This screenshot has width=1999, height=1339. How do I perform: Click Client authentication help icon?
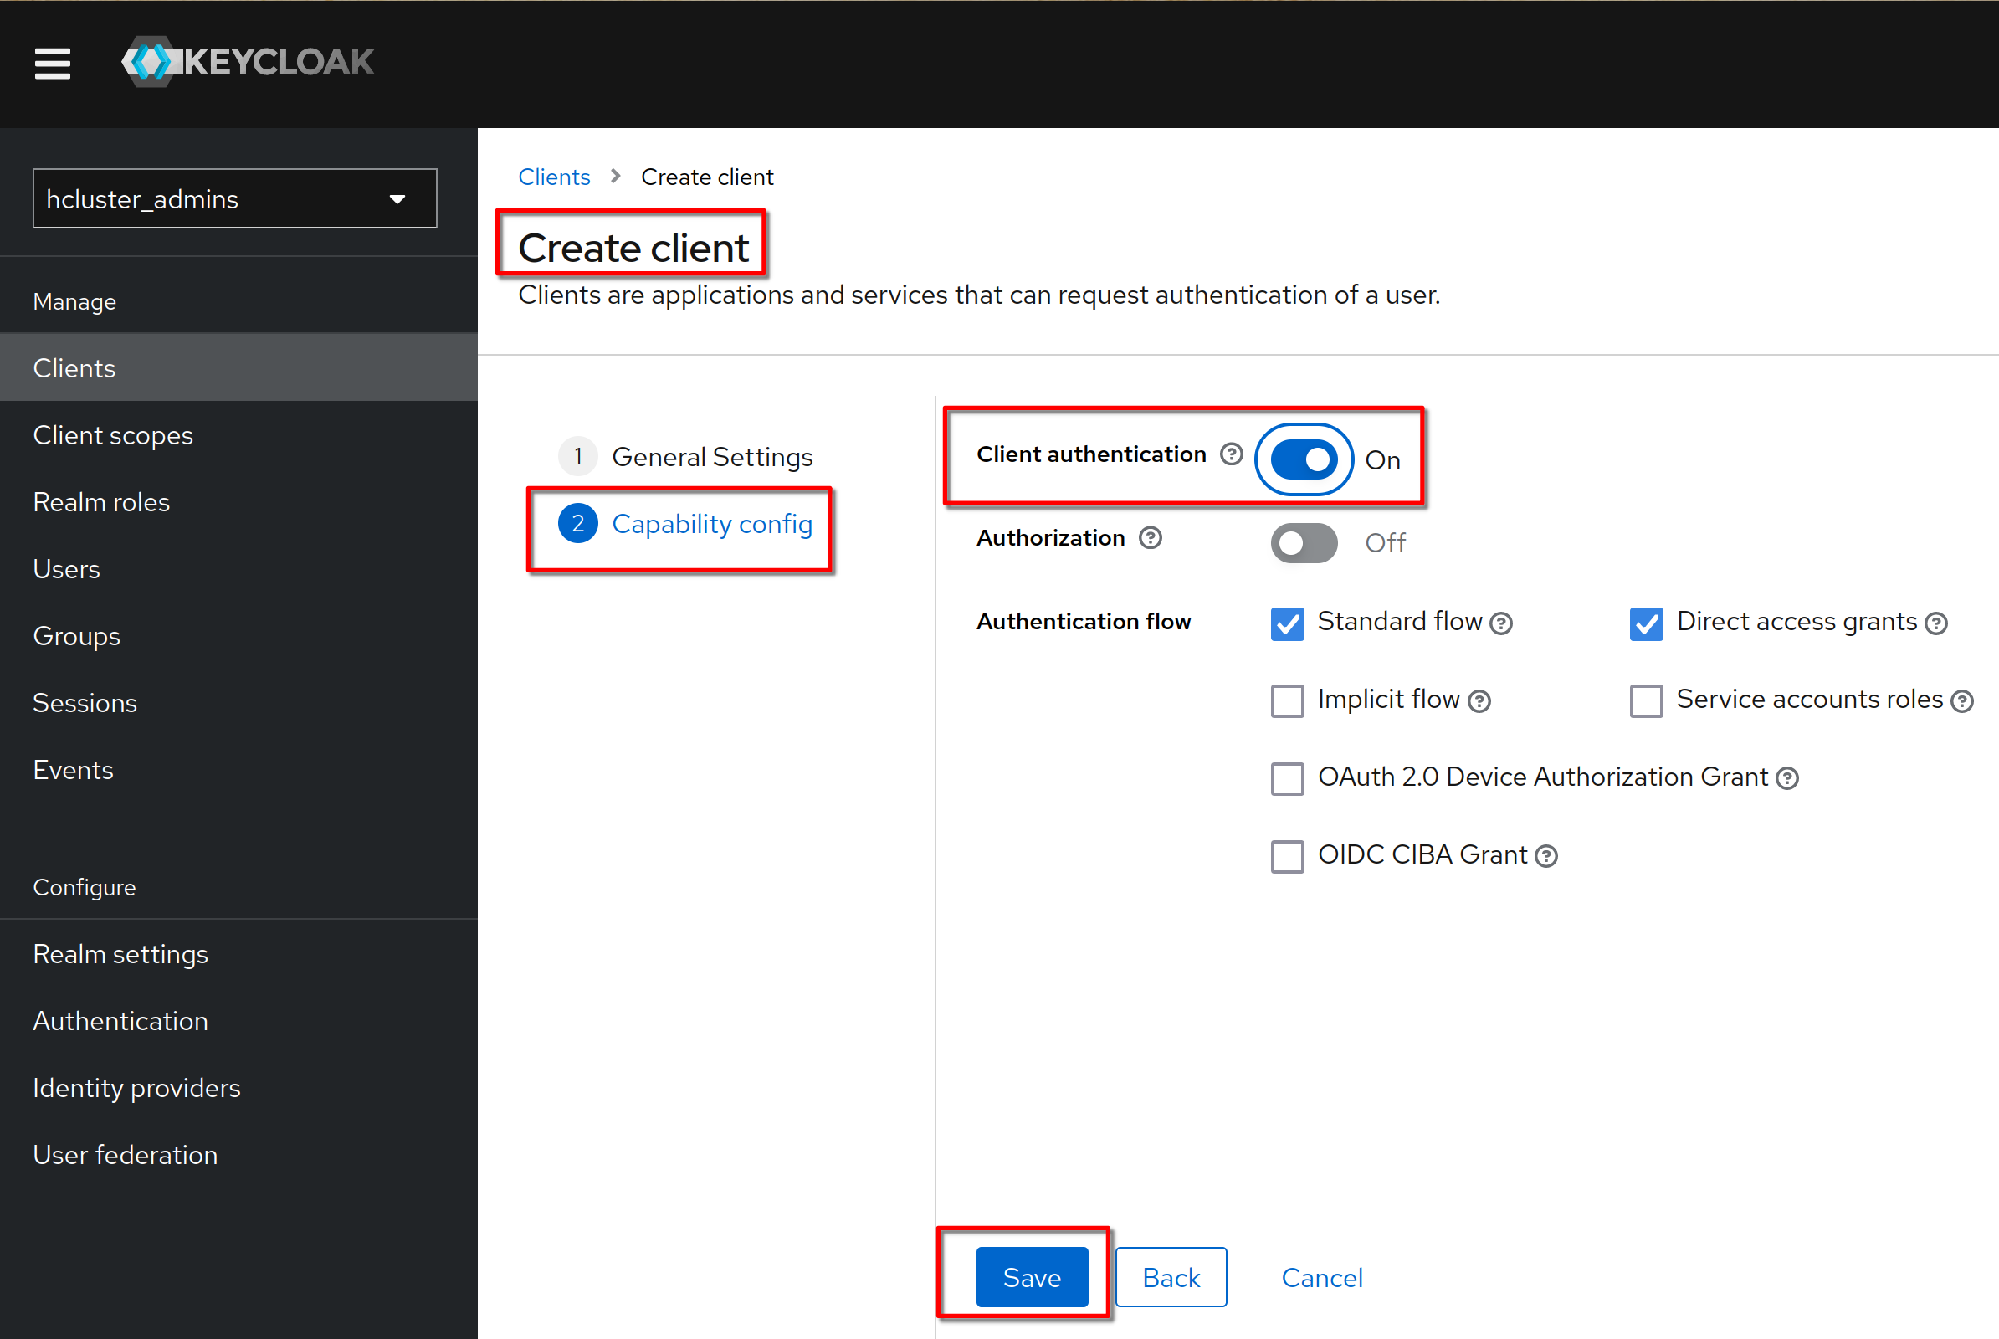(x=1231, y=454)
